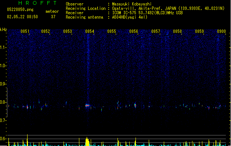The image size is (231, 146).
Task: Select observer name Masayuki Kobayashi
Action: tap(132, 4)
